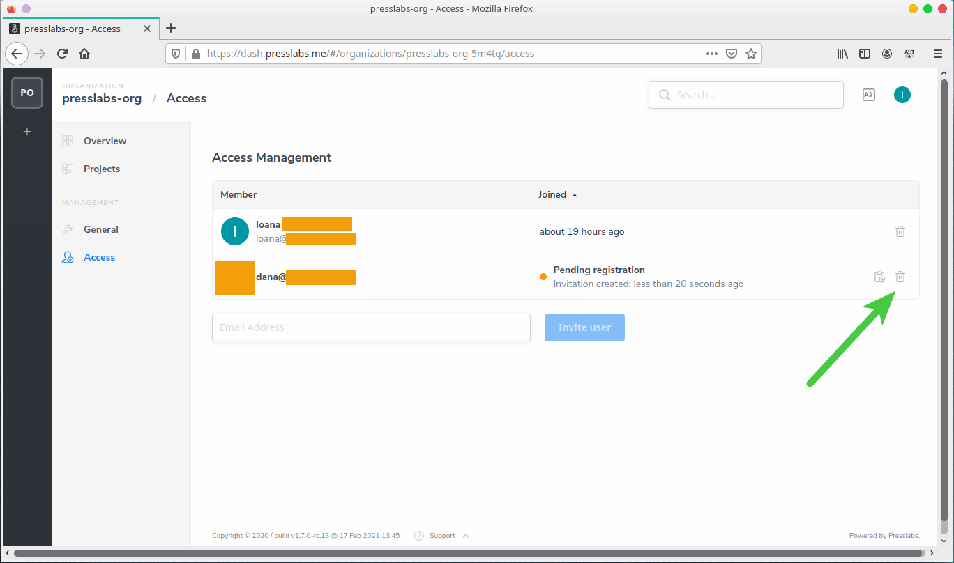Screen dimensions: 954x563
Task: Click ioana's round avatar
Action: point(235,231)
